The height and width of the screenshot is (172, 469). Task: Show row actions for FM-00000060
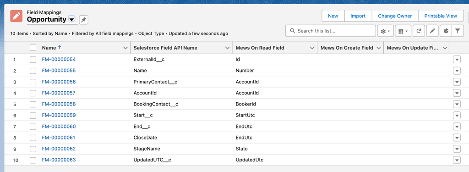[457, 127]
